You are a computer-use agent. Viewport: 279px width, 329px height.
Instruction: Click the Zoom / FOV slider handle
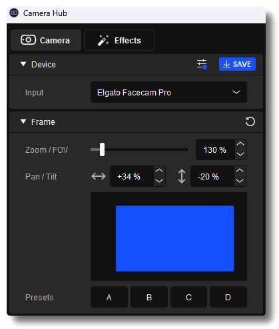pyautogui.click(x=102, y=149)
